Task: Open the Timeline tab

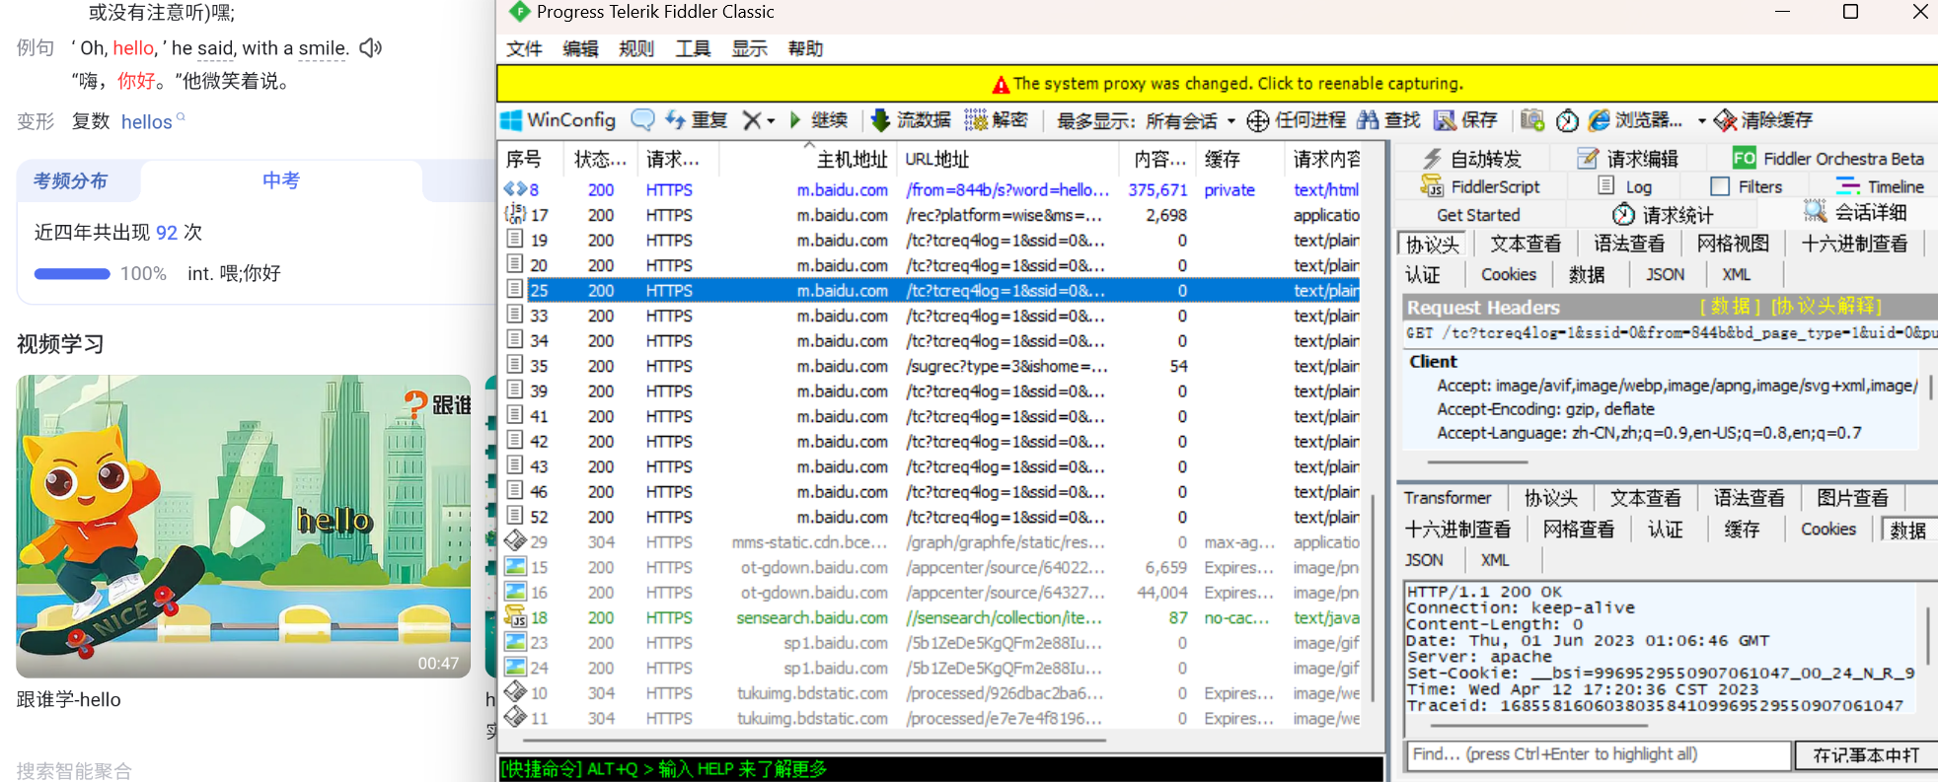Action: point(1880,186)
